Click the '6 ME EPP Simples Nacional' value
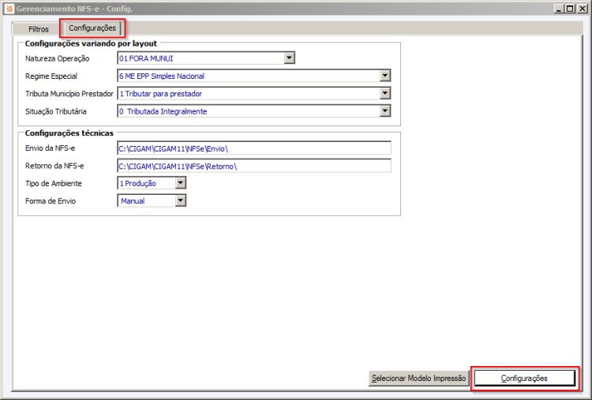Screen dimensions: 592x400 162,77
